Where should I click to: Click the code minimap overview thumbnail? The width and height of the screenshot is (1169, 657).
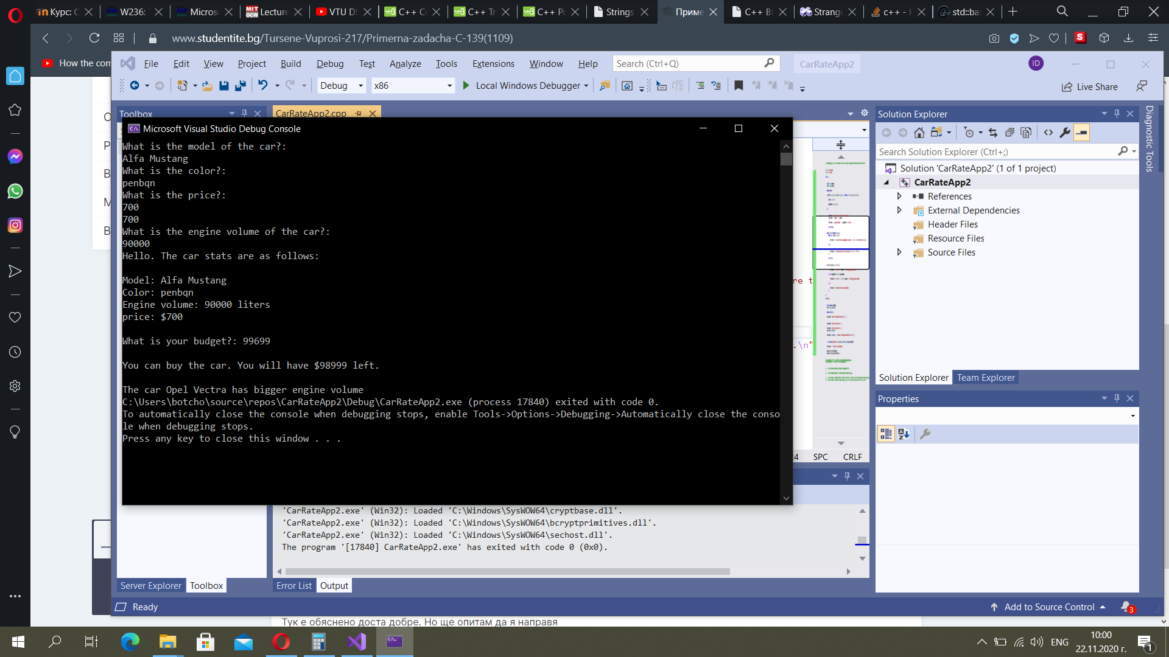coord(841,242)
